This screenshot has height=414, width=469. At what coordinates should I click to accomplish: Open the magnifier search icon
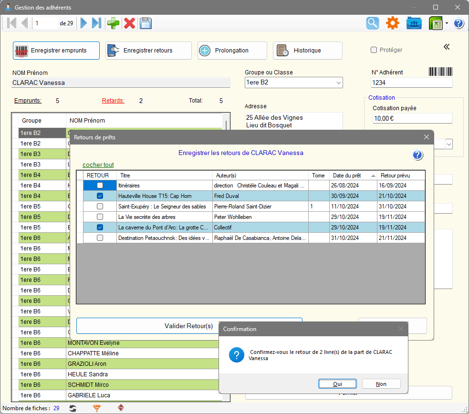coord(373,23)
